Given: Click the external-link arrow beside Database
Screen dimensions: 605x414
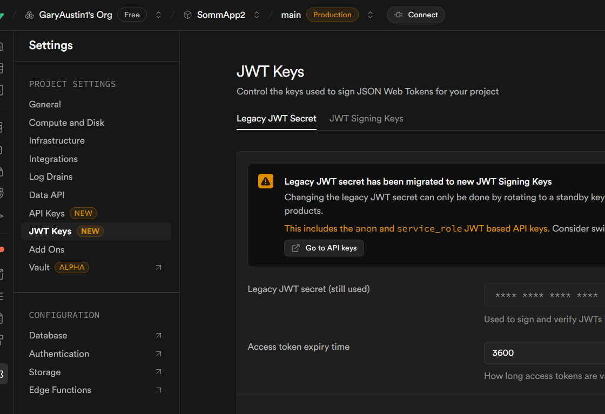Looking at the screenshot, I should pyautogui.click(x=158, y=336).
